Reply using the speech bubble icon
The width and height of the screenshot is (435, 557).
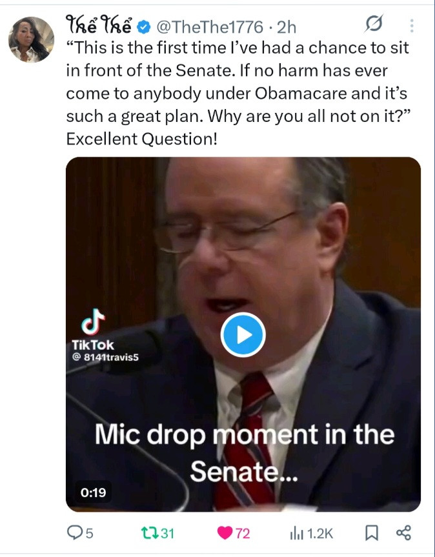tap(76, 533)
